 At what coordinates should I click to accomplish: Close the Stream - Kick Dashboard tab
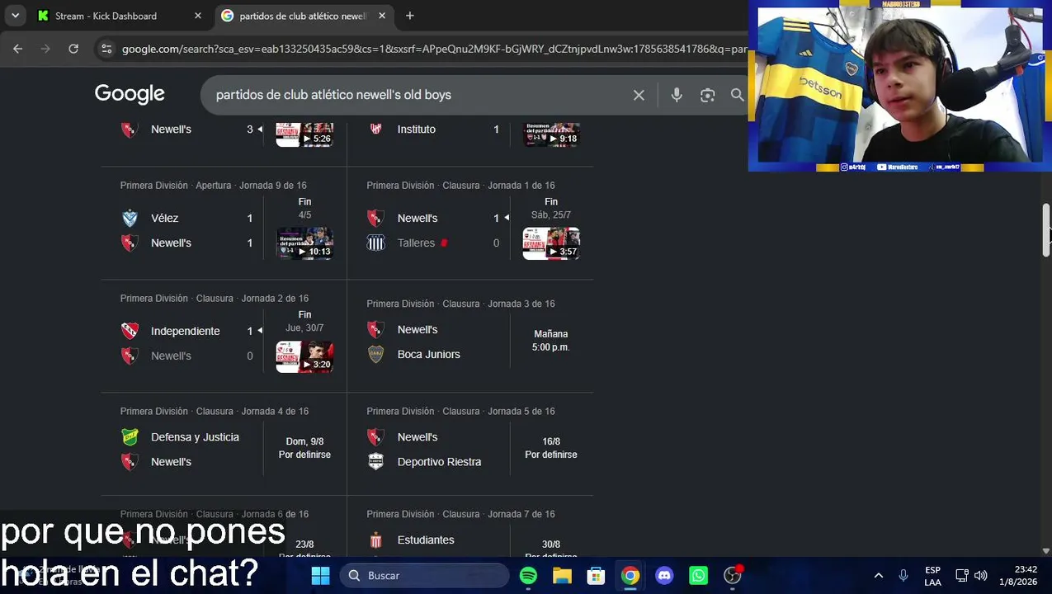coord(198,16)
